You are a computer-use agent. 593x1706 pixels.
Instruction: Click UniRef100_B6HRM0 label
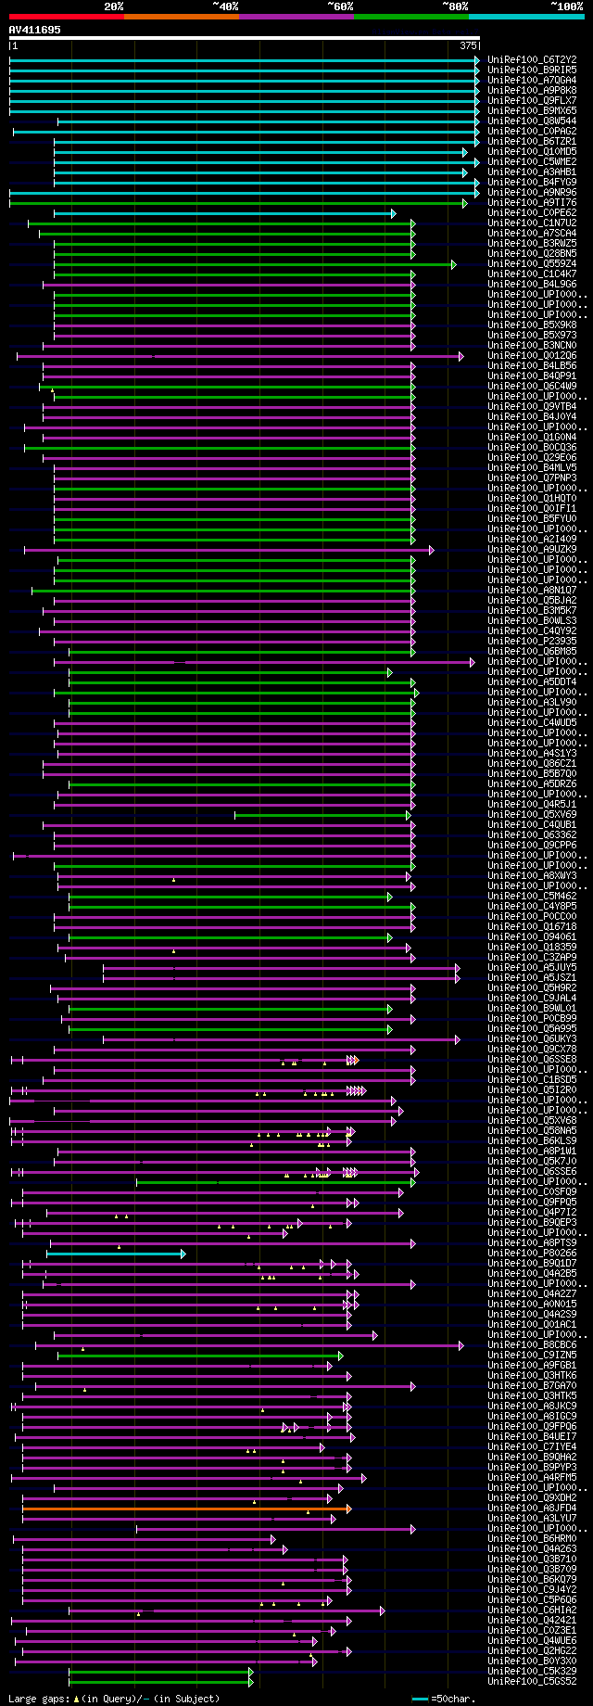532,1538
